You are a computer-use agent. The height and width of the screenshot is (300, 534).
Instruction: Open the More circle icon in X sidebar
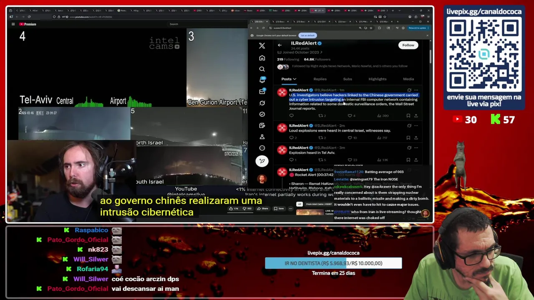(262, 148)
